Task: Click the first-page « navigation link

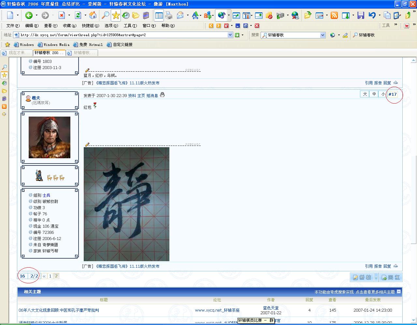Action: coord(44,276)
